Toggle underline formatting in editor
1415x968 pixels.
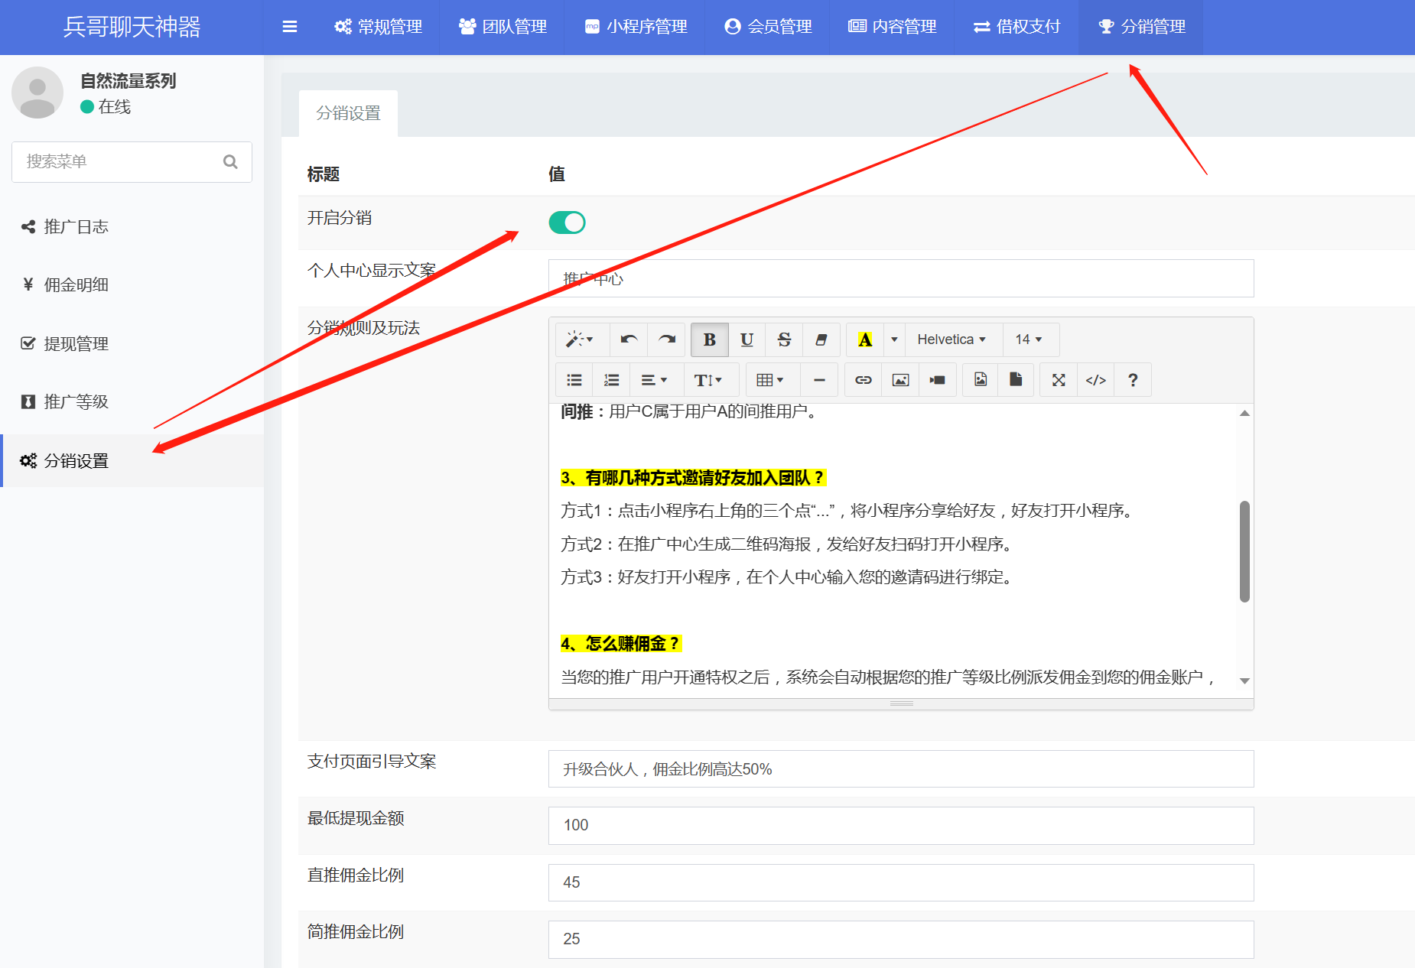pyautogui.click(x=747, y=339)
